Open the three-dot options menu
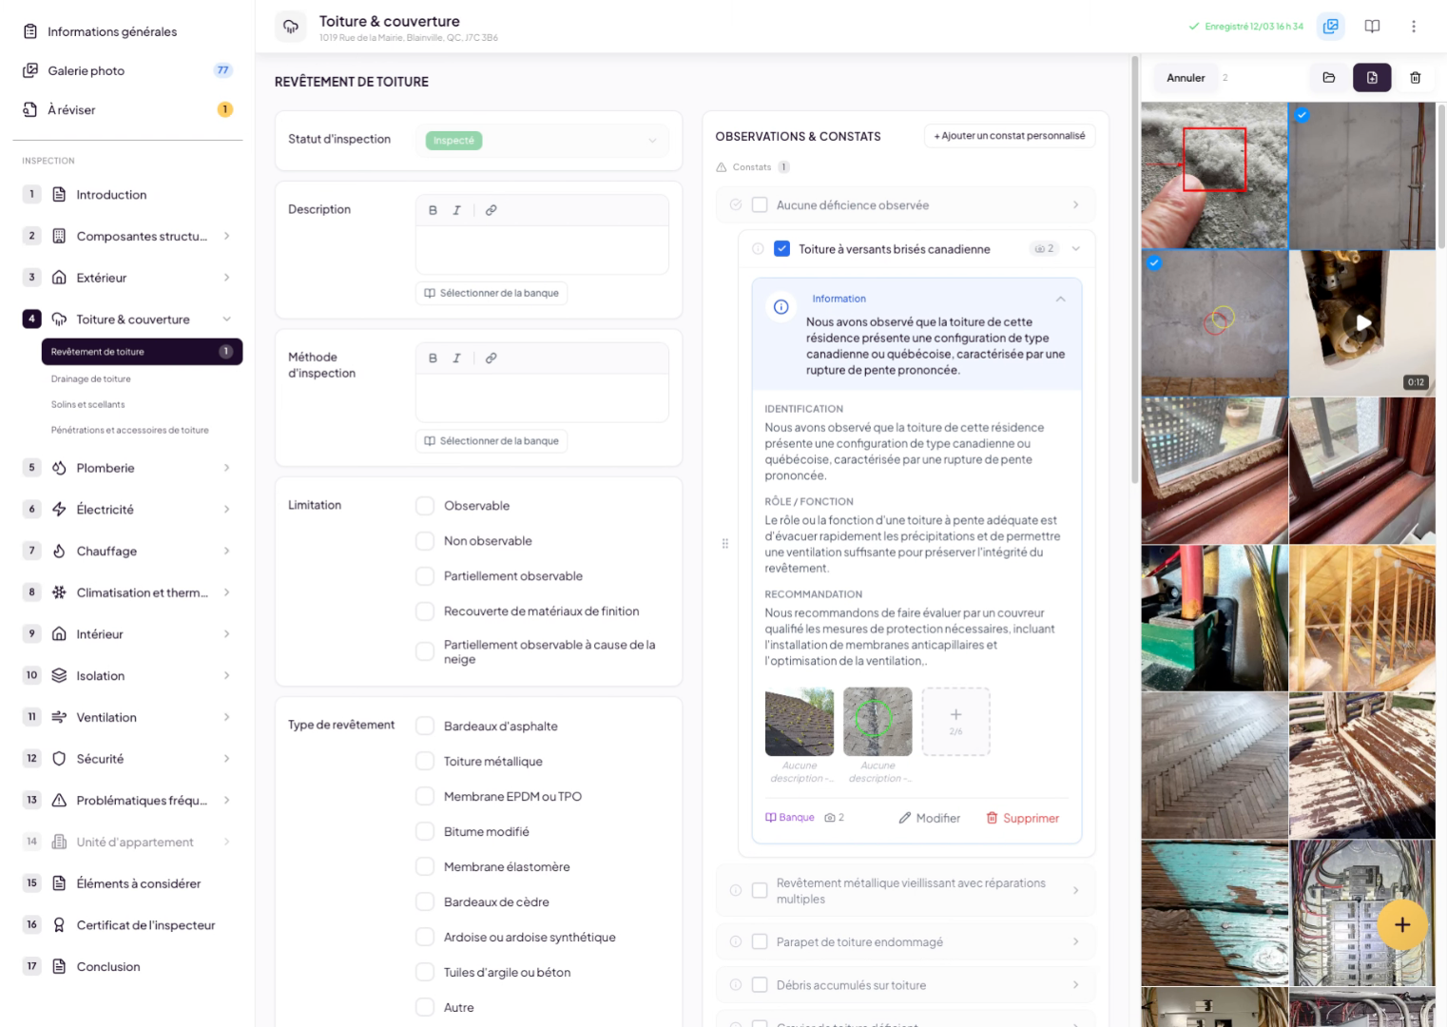 tap(1414, 27)
